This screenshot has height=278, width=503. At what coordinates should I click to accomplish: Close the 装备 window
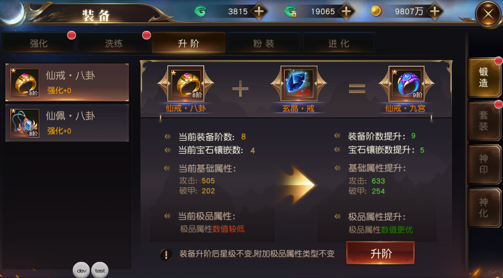488,14
